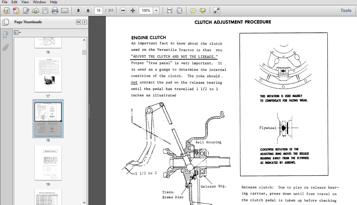This screenshot has height=205, width=357.
Task: Send the file by email envelope icon
Action: pyautogui.click(x=65, y=11)
